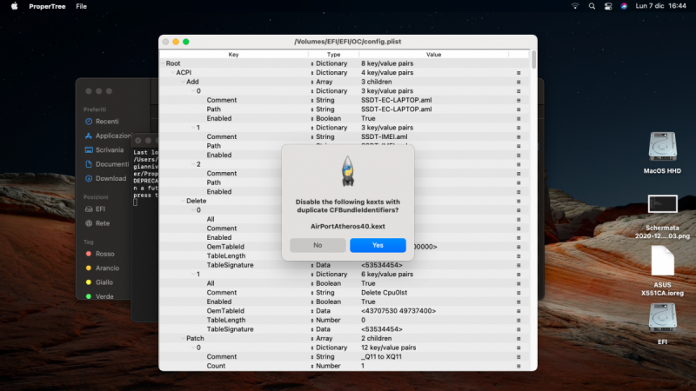
Task: Click the green zoom button of ProperTree window
Action: [x=186, y=42]
